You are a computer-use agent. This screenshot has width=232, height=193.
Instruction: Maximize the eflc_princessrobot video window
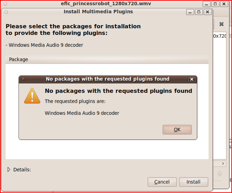[x=216, y=4]
